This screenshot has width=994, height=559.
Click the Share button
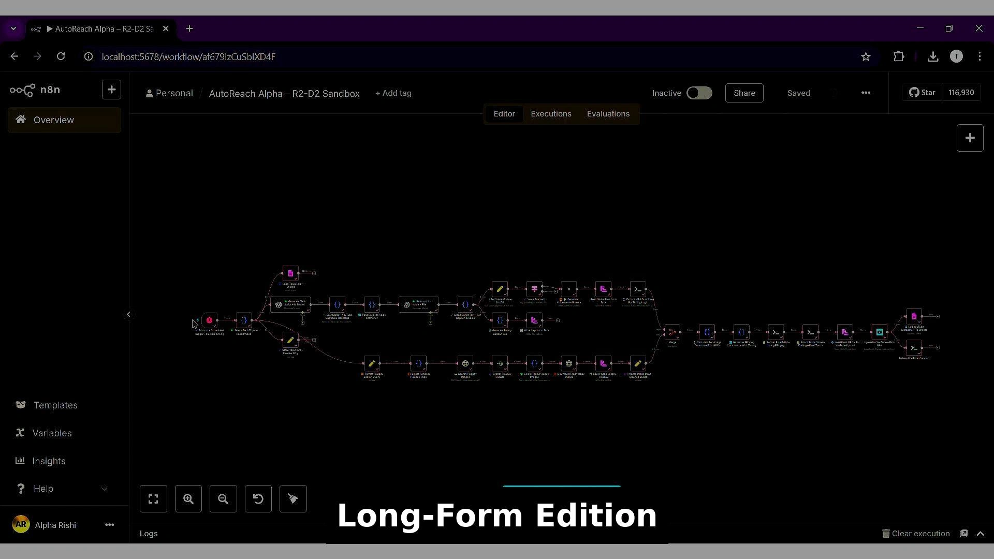point(744,93)
